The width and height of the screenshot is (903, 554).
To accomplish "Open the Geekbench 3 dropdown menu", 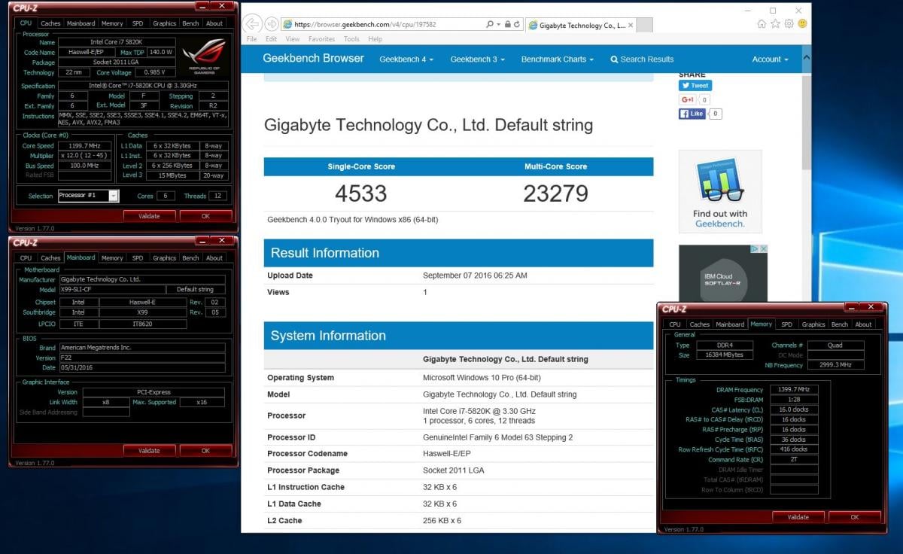I will 477,59.
